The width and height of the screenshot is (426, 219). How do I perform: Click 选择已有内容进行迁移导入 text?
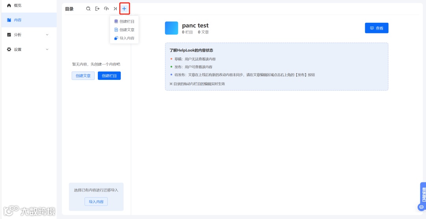[x=96, y=190]
